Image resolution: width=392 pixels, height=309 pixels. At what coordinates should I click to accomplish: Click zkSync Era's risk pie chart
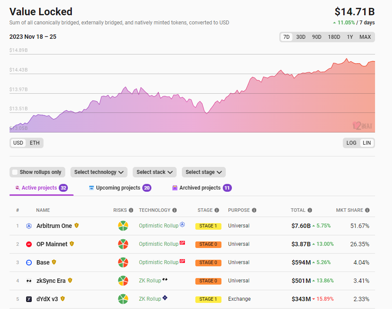(123, 281)
